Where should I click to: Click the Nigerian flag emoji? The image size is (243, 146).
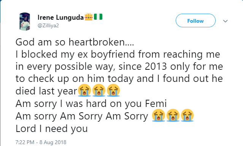click(98, 17)
